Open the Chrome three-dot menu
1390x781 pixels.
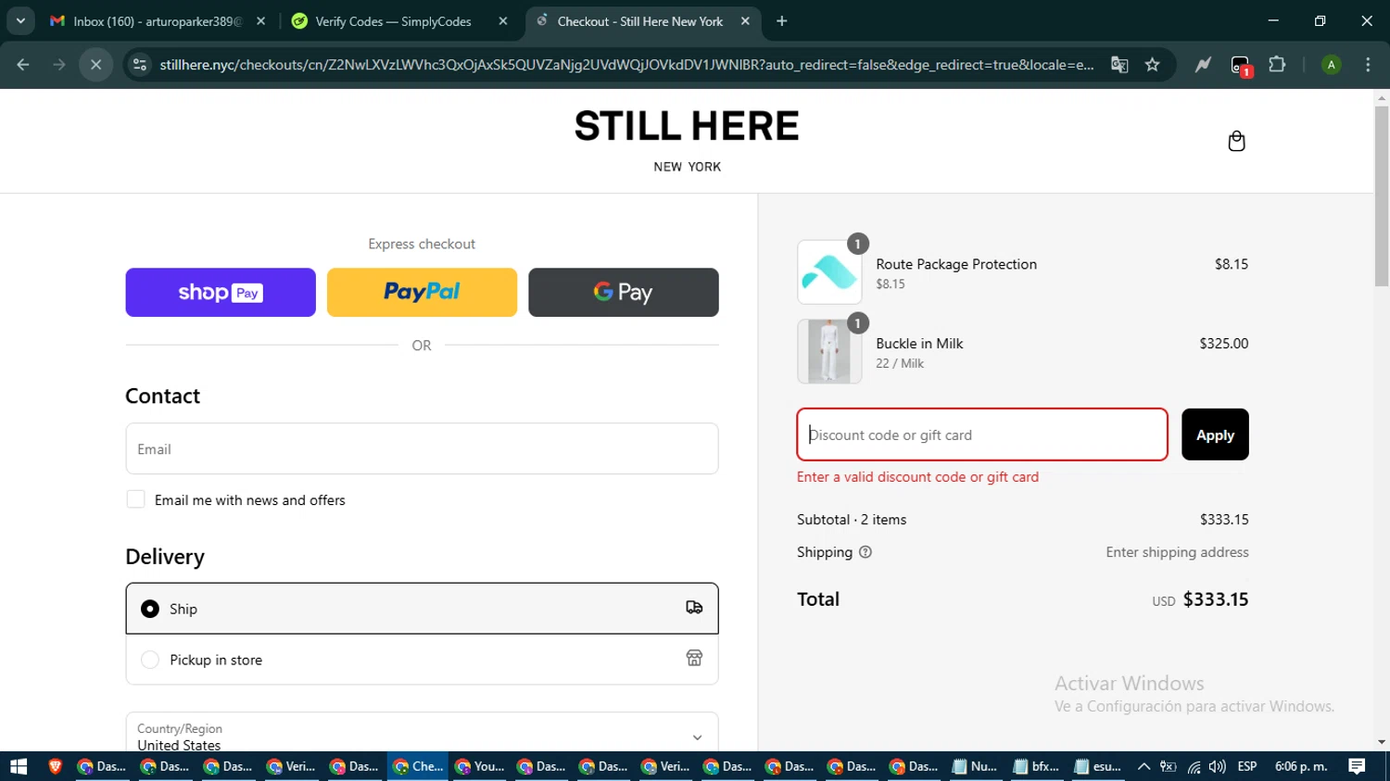click(1368, 65)
